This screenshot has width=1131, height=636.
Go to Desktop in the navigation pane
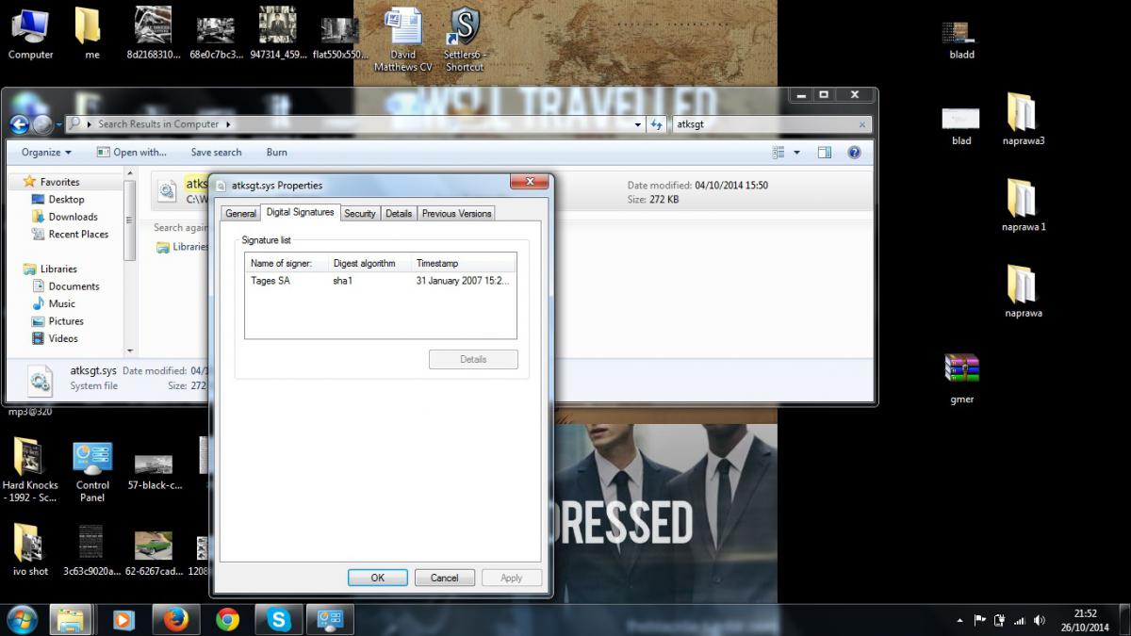66,200
